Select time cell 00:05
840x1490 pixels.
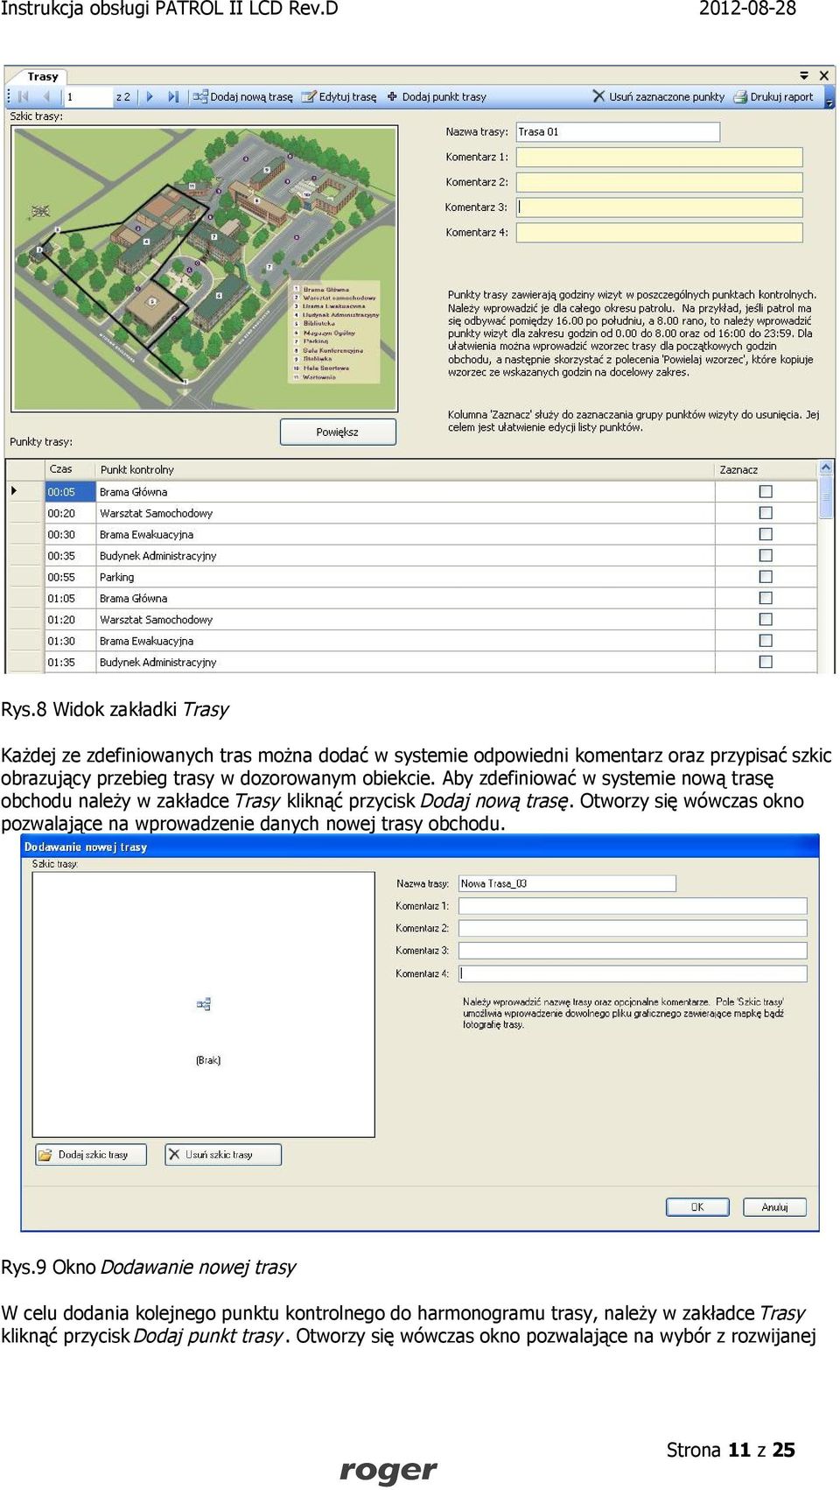click(x=70, y=492)
